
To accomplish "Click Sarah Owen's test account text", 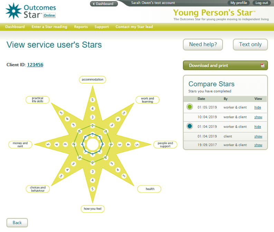I will coord(153,3).
